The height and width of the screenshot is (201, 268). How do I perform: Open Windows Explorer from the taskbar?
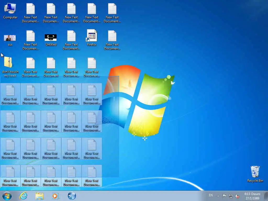coord(40,196)
